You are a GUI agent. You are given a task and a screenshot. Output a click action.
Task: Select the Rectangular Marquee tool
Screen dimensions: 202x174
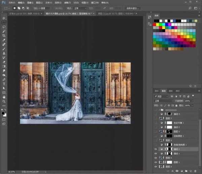[x=4, y=23]
